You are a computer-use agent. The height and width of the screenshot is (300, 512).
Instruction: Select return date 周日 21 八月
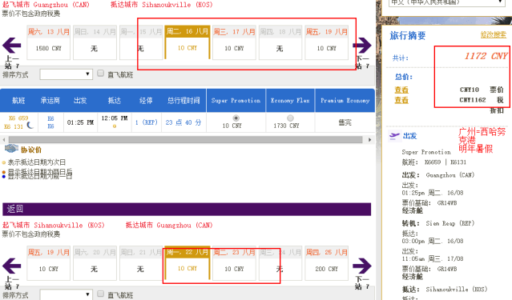[x=141, y=263]
